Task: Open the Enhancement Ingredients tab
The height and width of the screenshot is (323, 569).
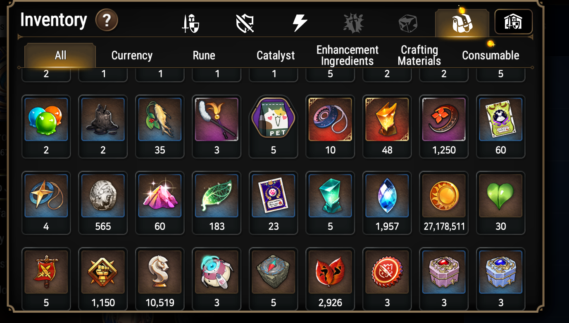Action: coord(348,56)
